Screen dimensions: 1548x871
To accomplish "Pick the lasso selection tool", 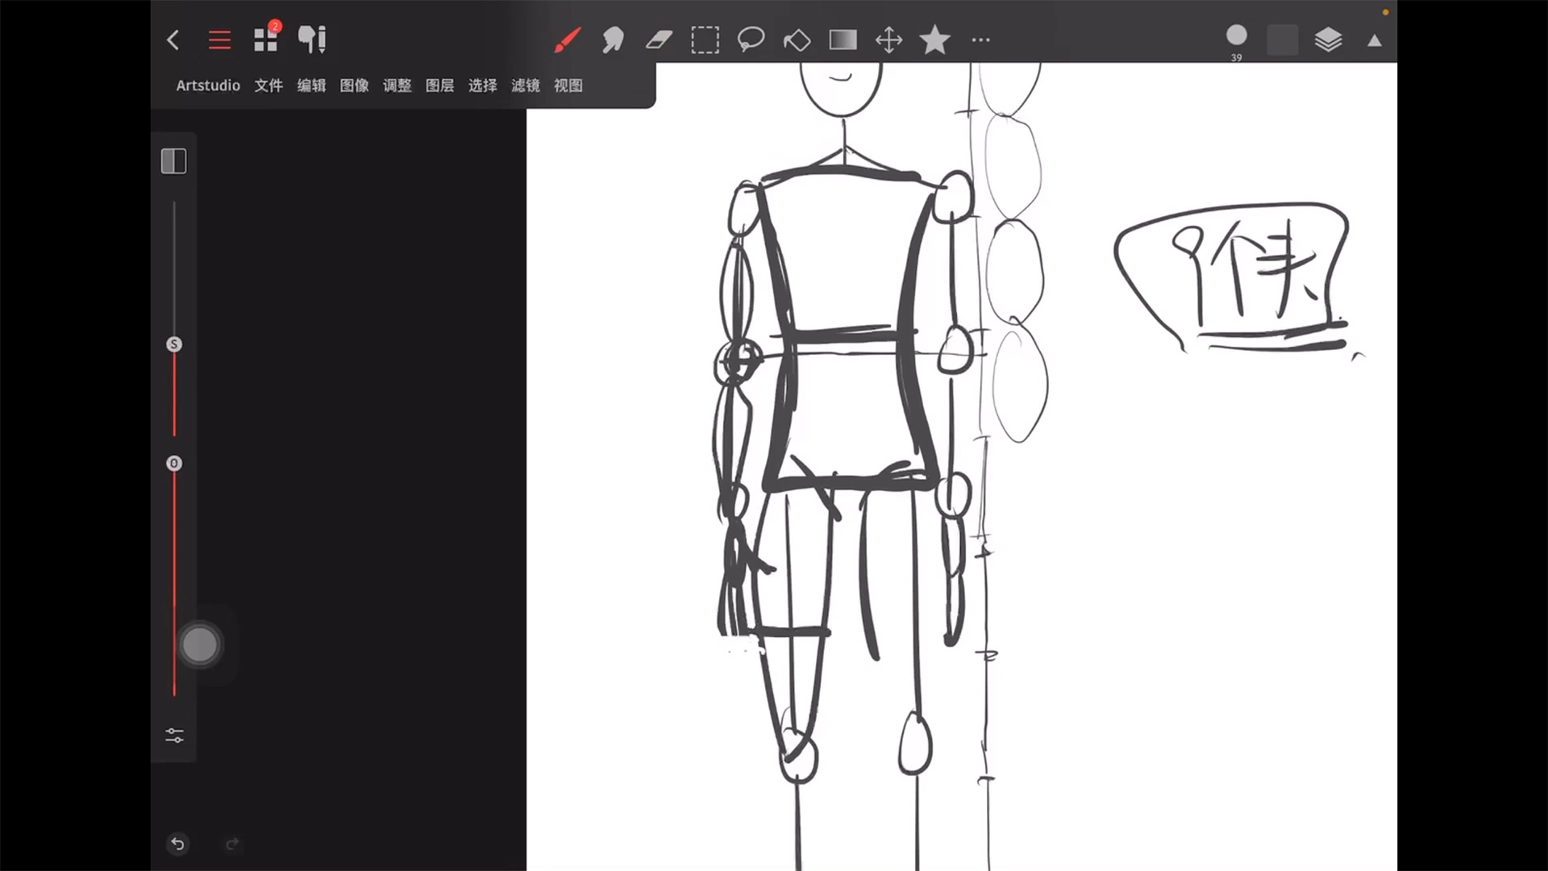I will click(x=751, y=40).
